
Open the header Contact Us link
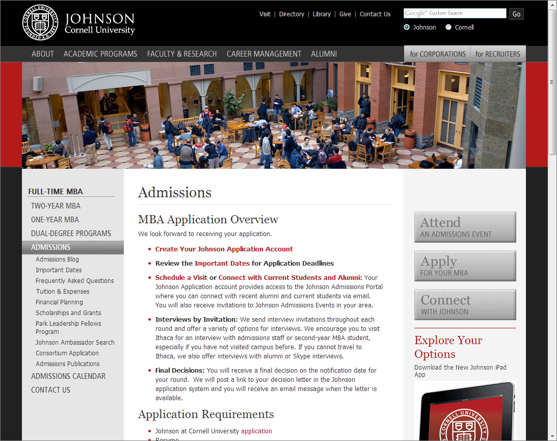375,14
